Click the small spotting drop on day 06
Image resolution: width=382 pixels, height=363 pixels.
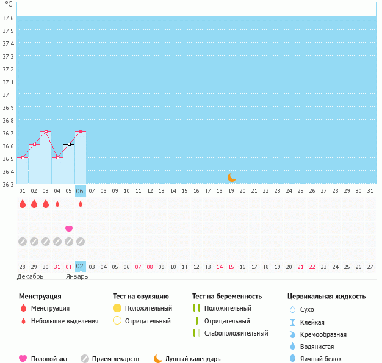81,204
